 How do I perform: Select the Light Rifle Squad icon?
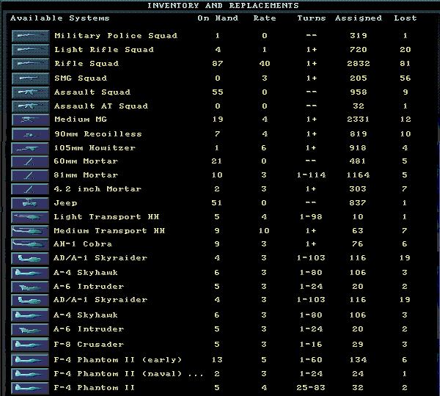pos(30,50)
